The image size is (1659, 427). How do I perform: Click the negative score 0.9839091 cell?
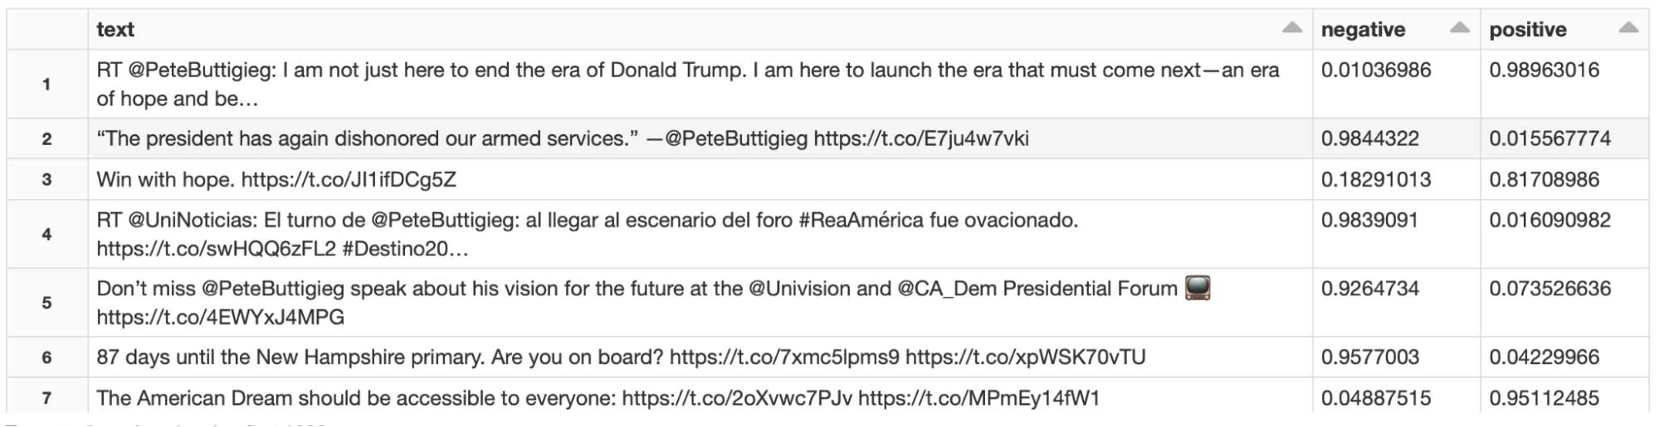point(1369,221)
